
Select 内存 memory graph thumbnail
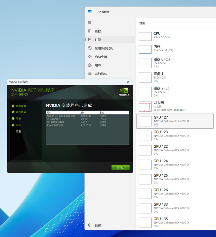145,49
